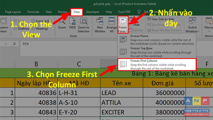Select cell containing 40838
Viewport: 213px width, 120px height.
pos(36,102)
